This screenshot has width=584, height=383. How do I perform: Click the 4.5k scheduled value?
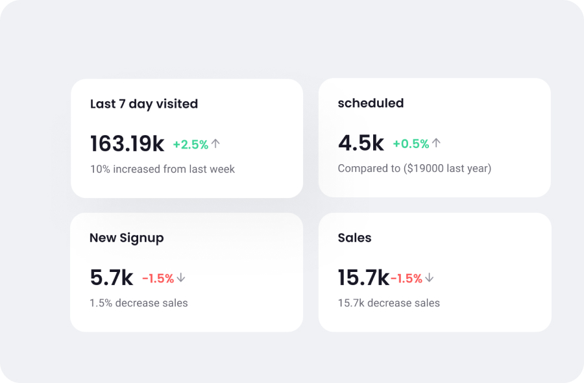point(361,143)
